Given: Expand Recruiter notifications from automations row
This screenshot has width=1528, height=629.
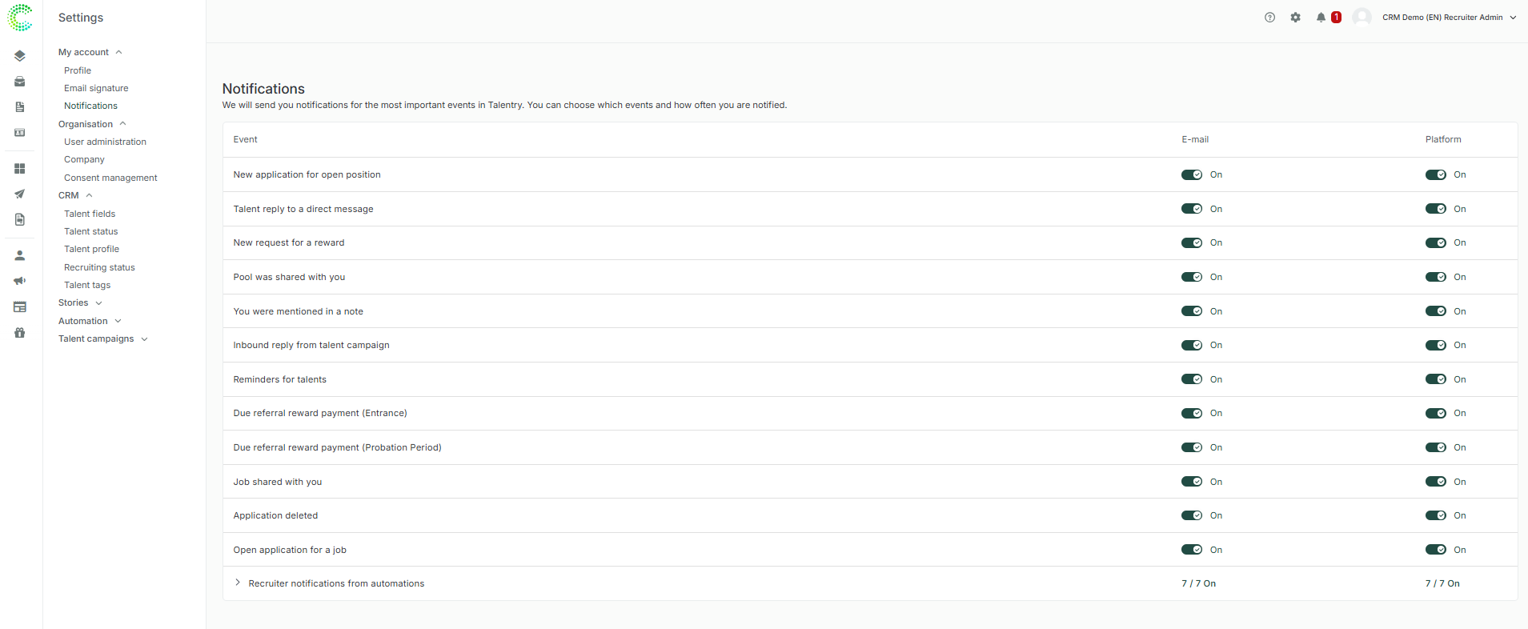Looking at the screenshot, I should pos(238,583).
